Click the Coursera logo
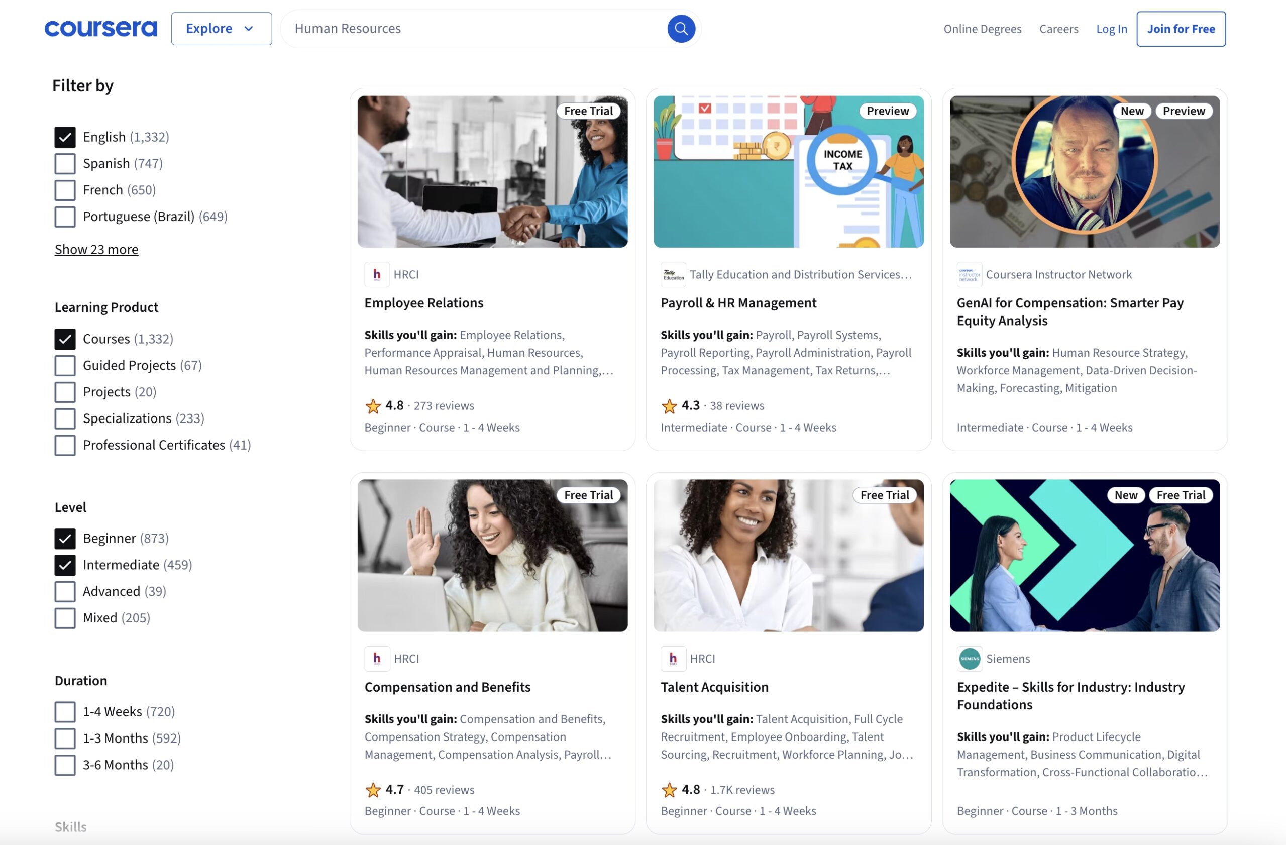 100,28
